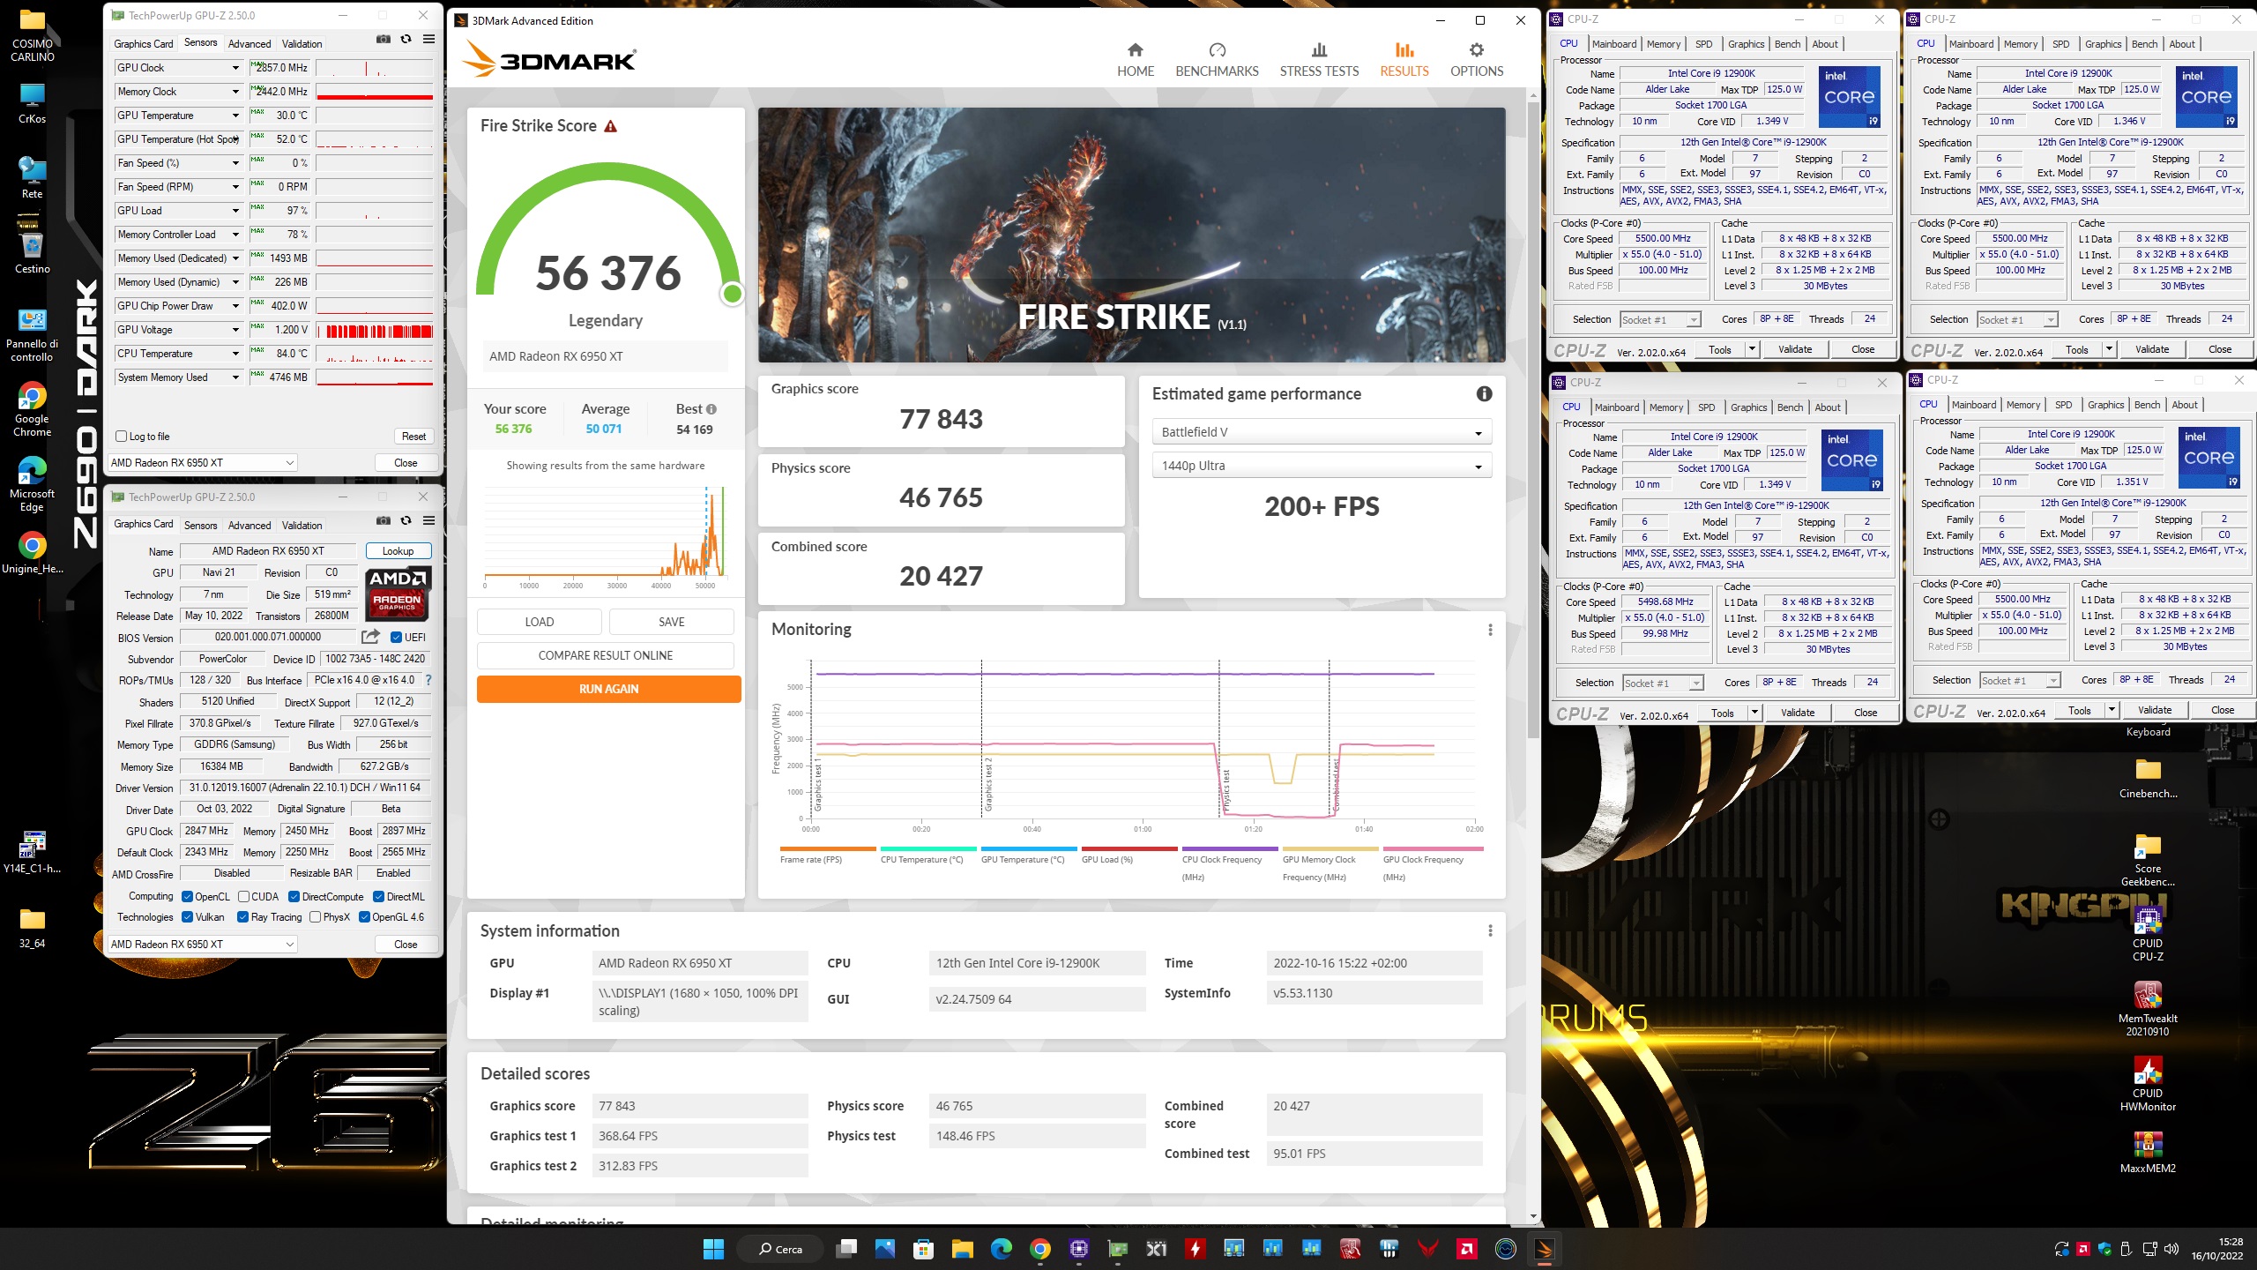The height and width of the screenshot is (1270, 2257).
Task: Click the CPU Clock Frequency legend swatch
Action: coord(1232,849)
